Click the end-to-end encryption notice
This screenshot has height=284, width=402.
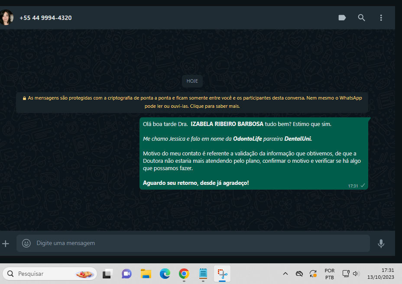[x=192, y=102]
